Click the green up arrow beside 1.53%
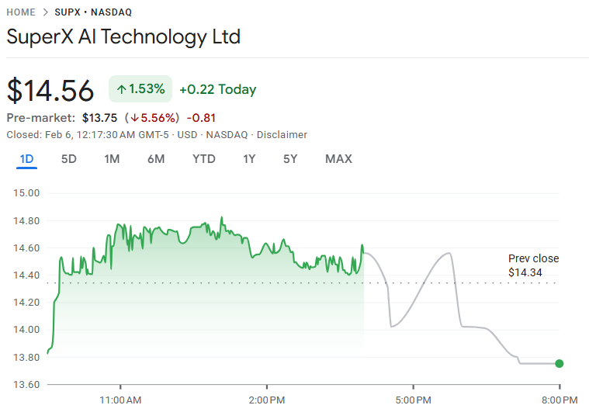 (122, 89)
